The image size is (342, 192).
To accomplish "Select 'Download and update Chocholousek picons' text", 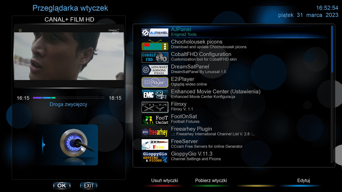I will pyautogui.click(x=209, y=47).
